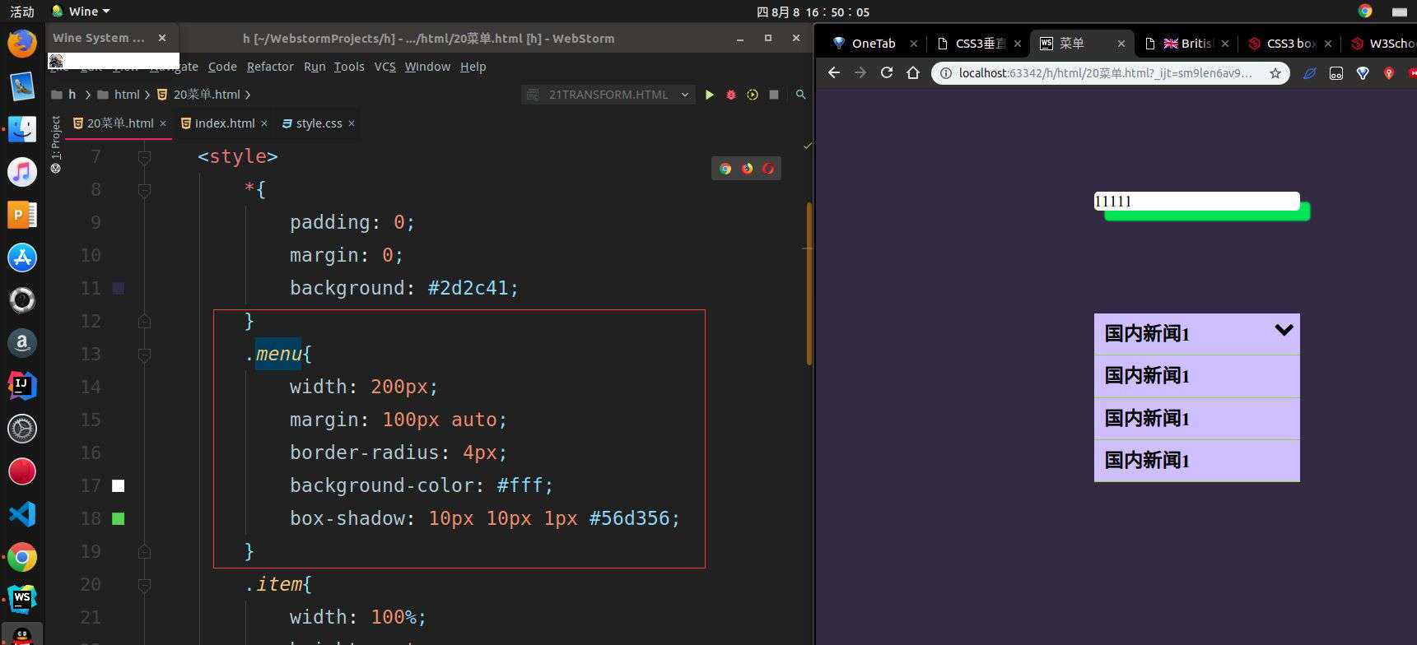Open the Wine menu in top bar
The height and width of the screenshot is (645, 1417).
pos(81,11)
